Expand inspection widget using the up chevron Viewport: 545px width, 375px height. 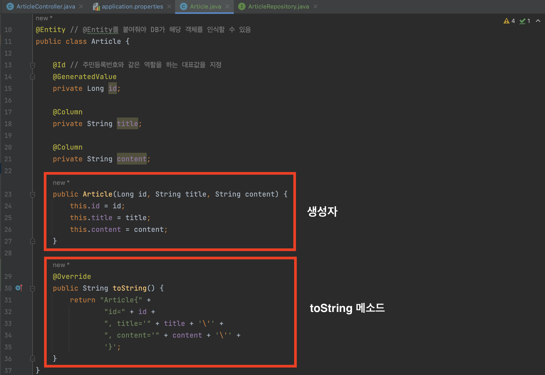click(538, 21)
